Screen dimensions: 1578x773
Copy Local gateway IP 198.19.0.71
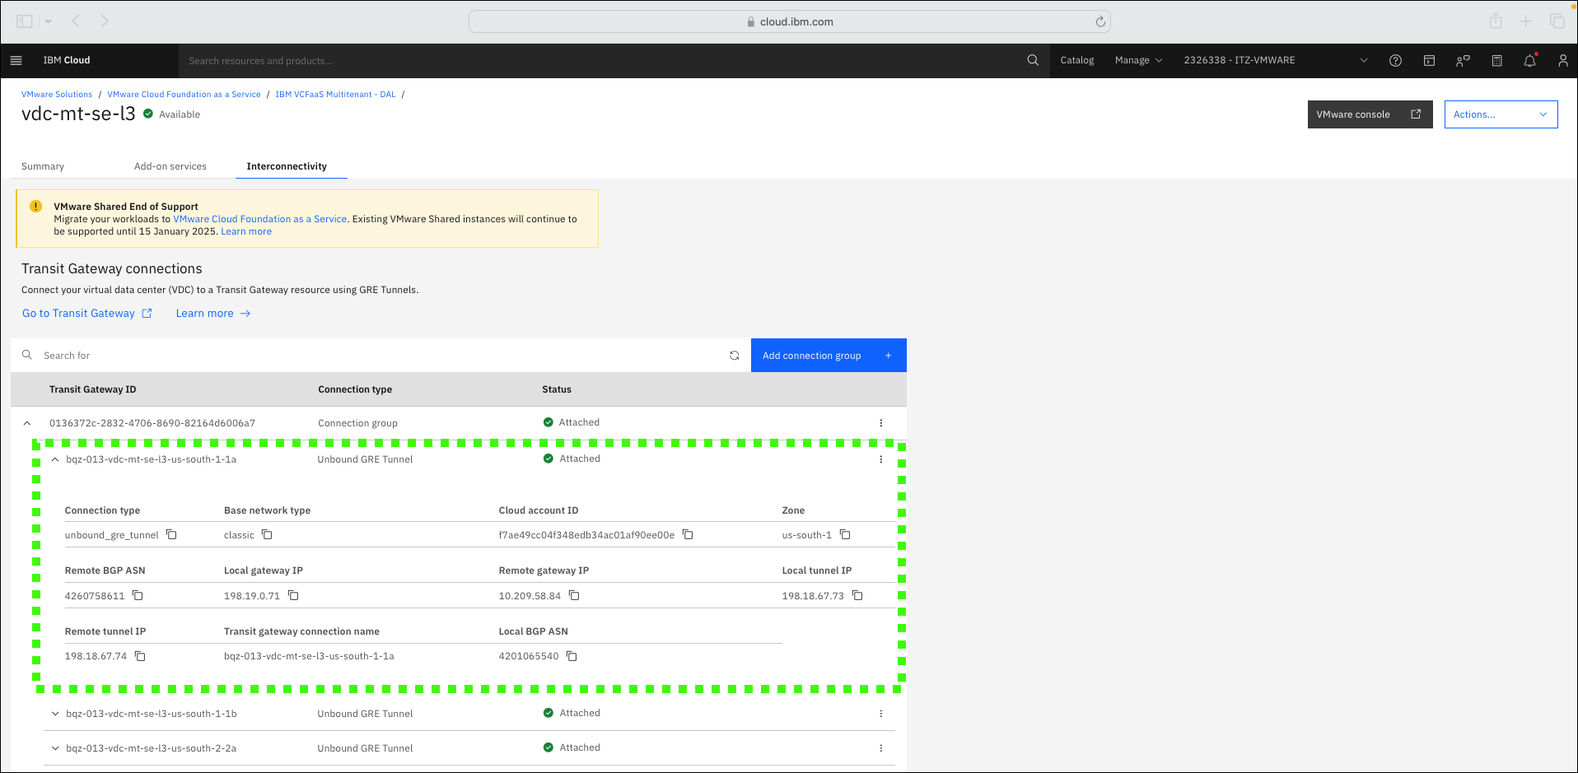pos(293,595)
